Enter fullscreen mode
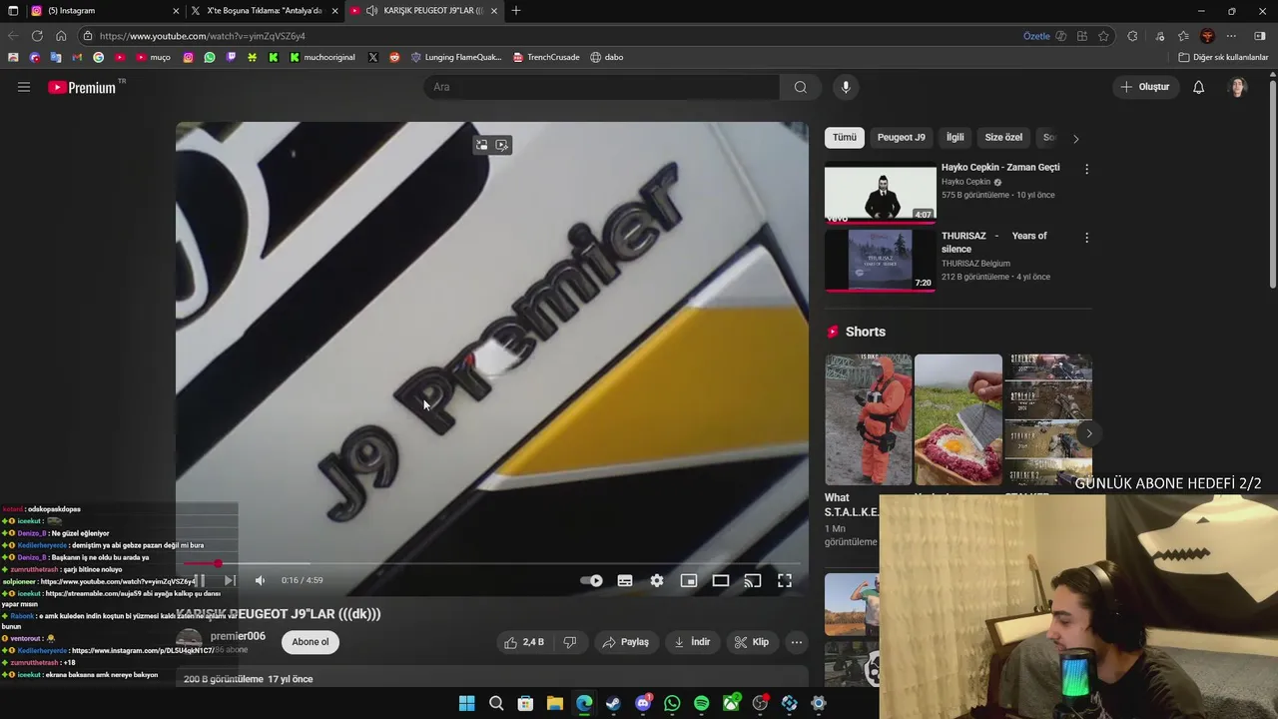1278x719 pixels. click(785, 580)
